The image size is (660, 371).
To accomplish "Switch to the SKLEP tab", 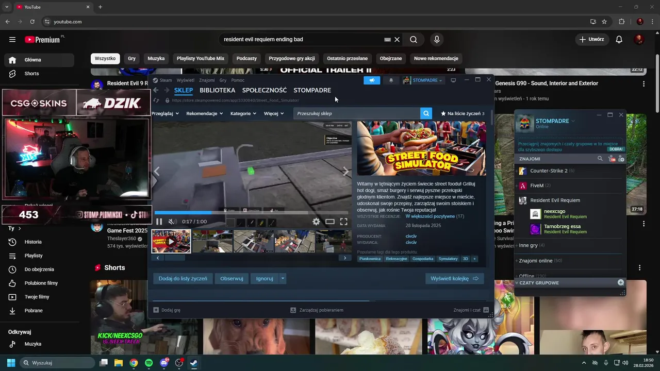I will (x=183, y=90).
